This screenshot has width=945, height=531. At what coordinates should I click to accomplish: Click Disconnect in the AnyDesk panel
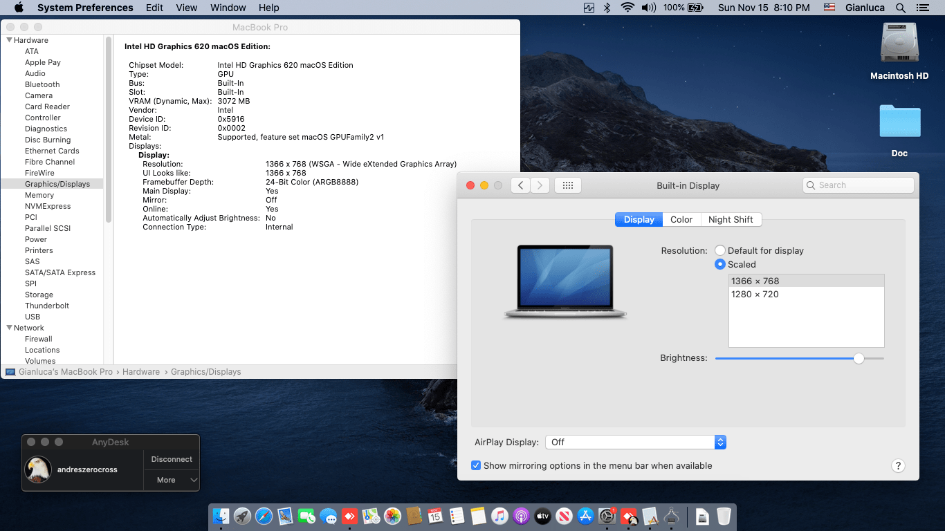(172, 459)
